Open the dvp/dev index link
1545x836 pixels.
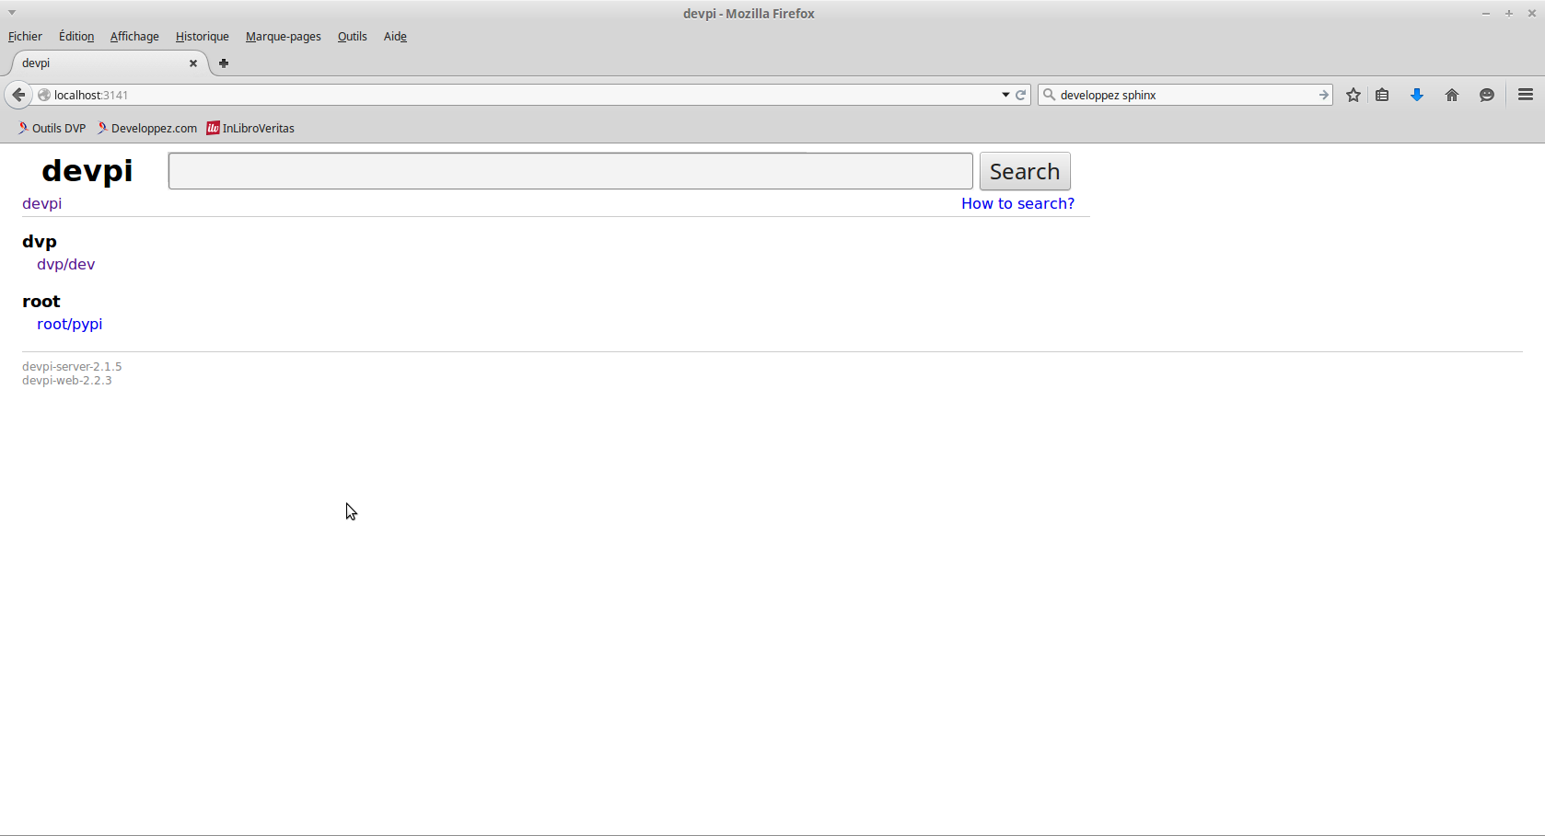point(65,265)
